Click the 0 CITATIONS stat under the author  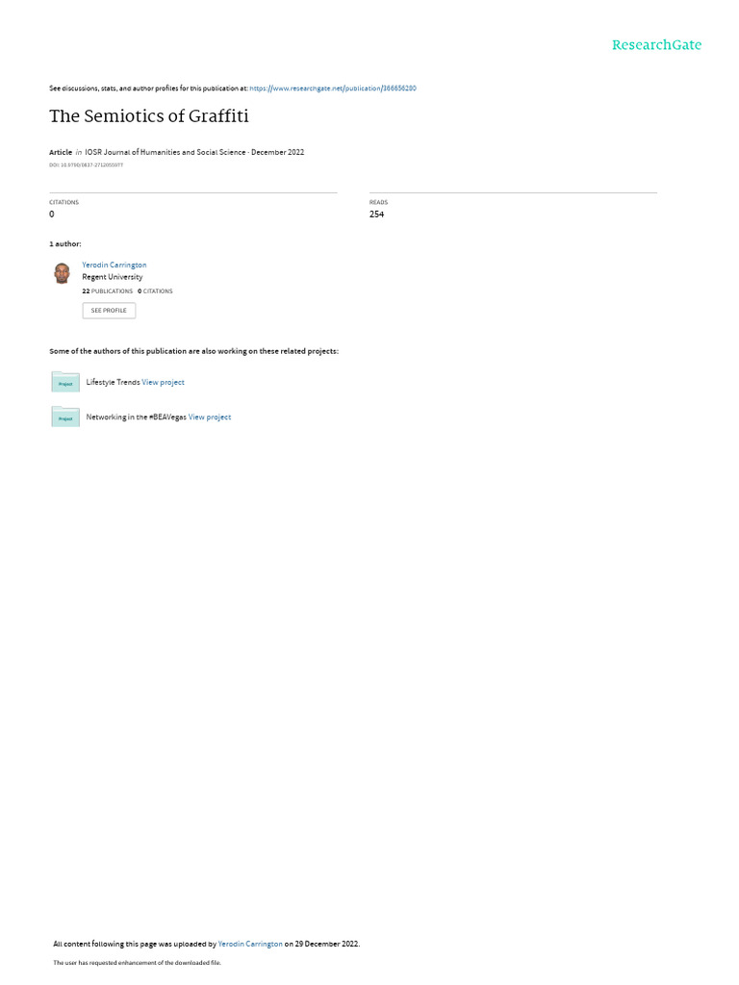tap(155, 291)
